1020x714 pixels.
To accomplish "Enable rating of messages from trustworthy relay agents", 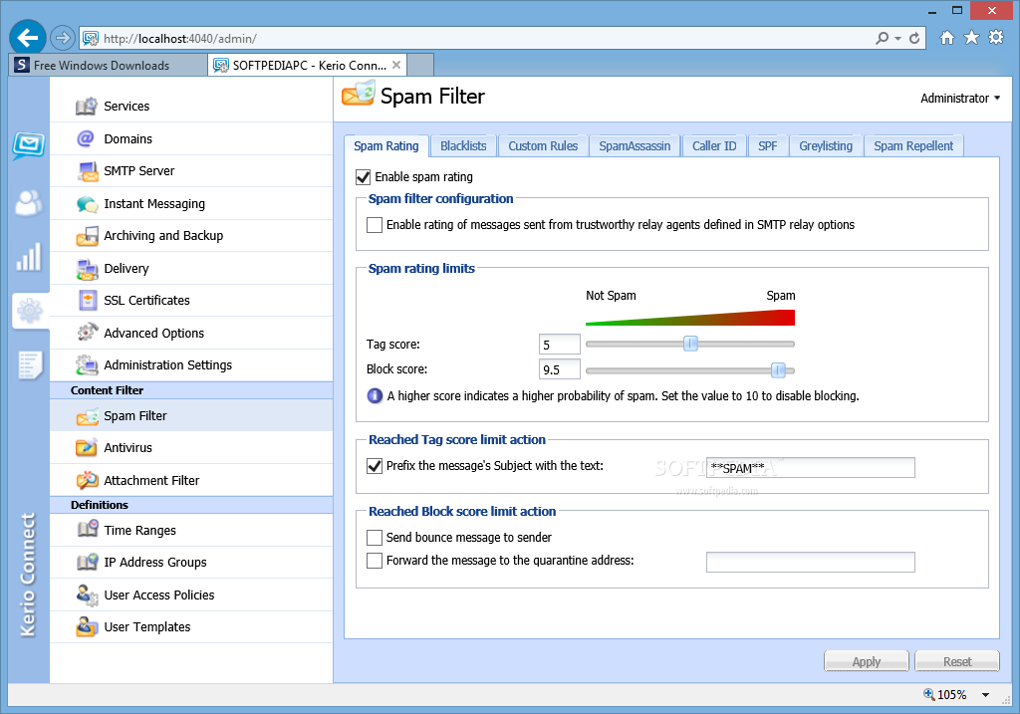I will click(x=375, y=225).
